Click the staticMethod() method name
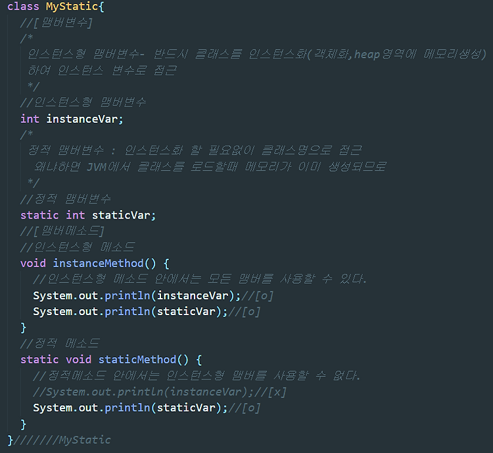This screenshot has width=493, height=453. (143, 360)
